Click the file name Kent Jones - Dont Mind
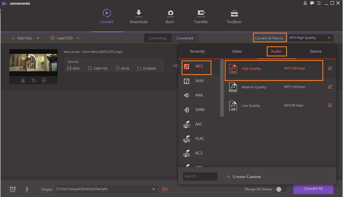The height and width of the screenshot is (197, 343). 93,52
